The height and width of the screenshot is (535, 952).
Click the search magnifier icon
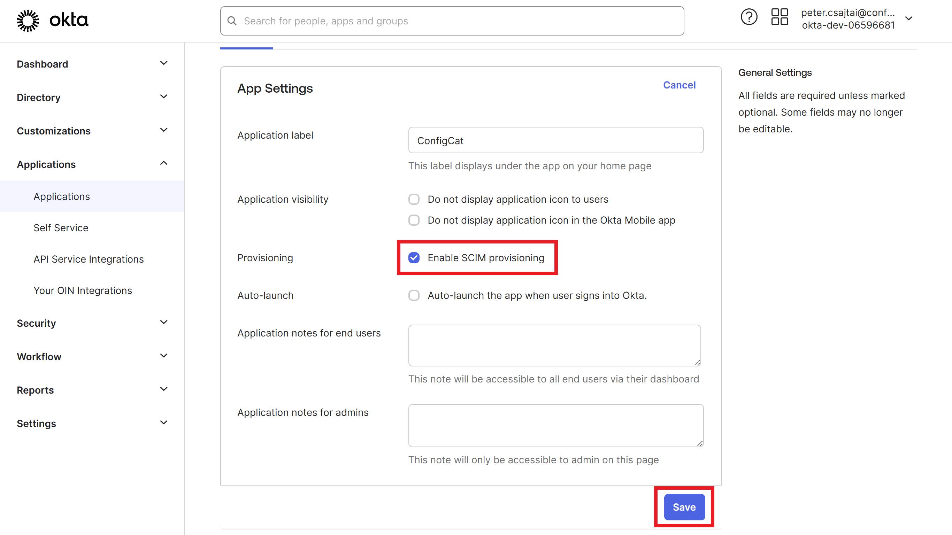[x=232, y=21]
